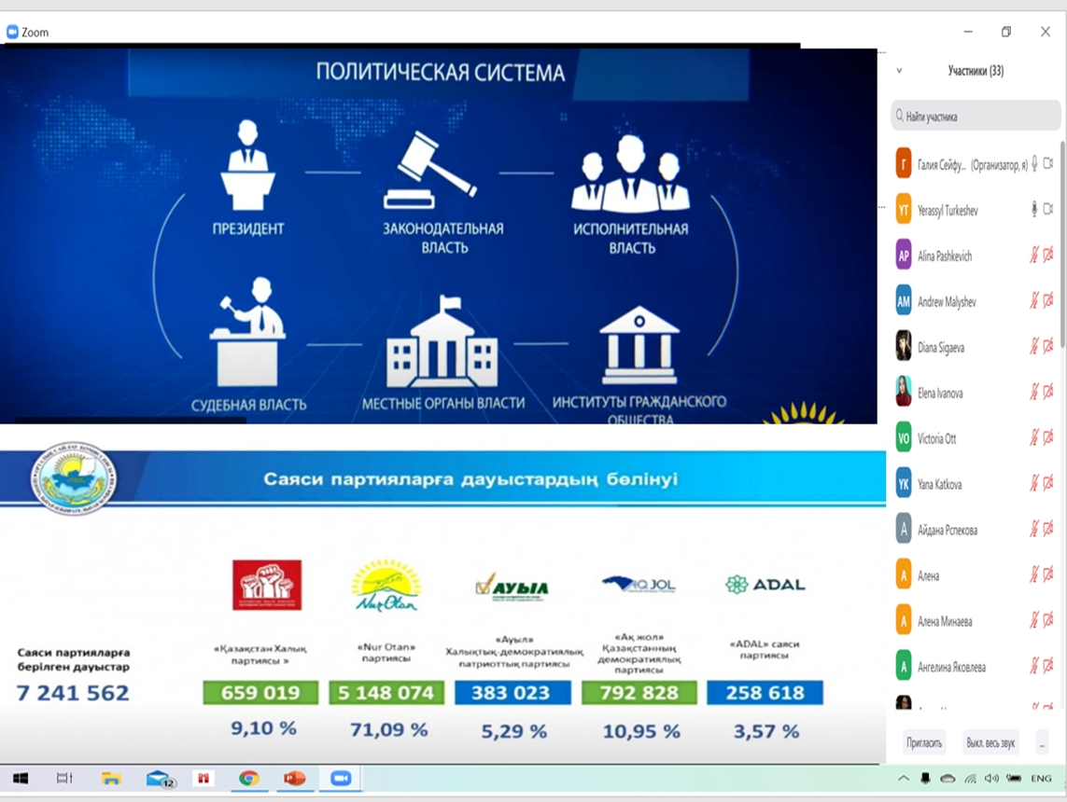Click the Пригласить button
1067x802 pixels.
924,743
